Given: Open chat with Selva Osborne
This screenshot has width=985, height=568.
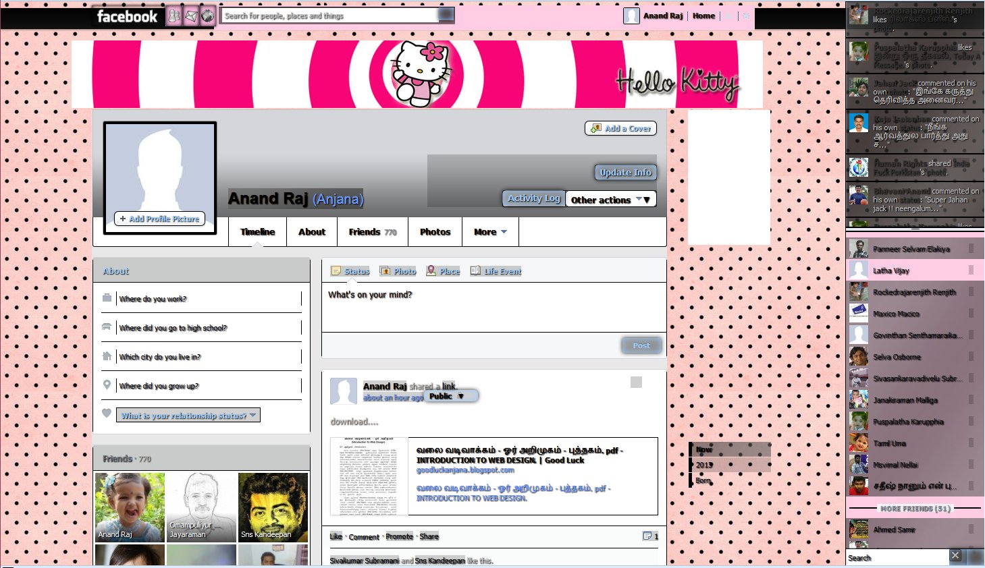Looking at the screenshot, I should pos(915,357).
